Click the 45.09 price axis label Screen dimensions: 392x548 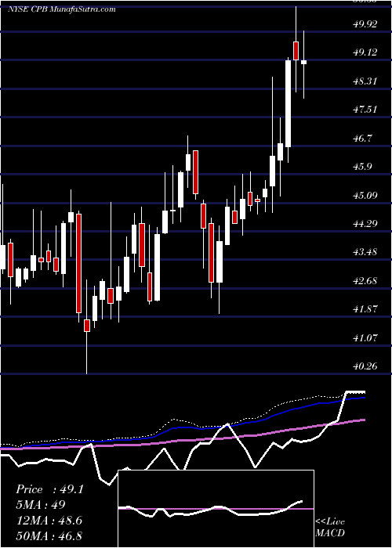[365, 195]
